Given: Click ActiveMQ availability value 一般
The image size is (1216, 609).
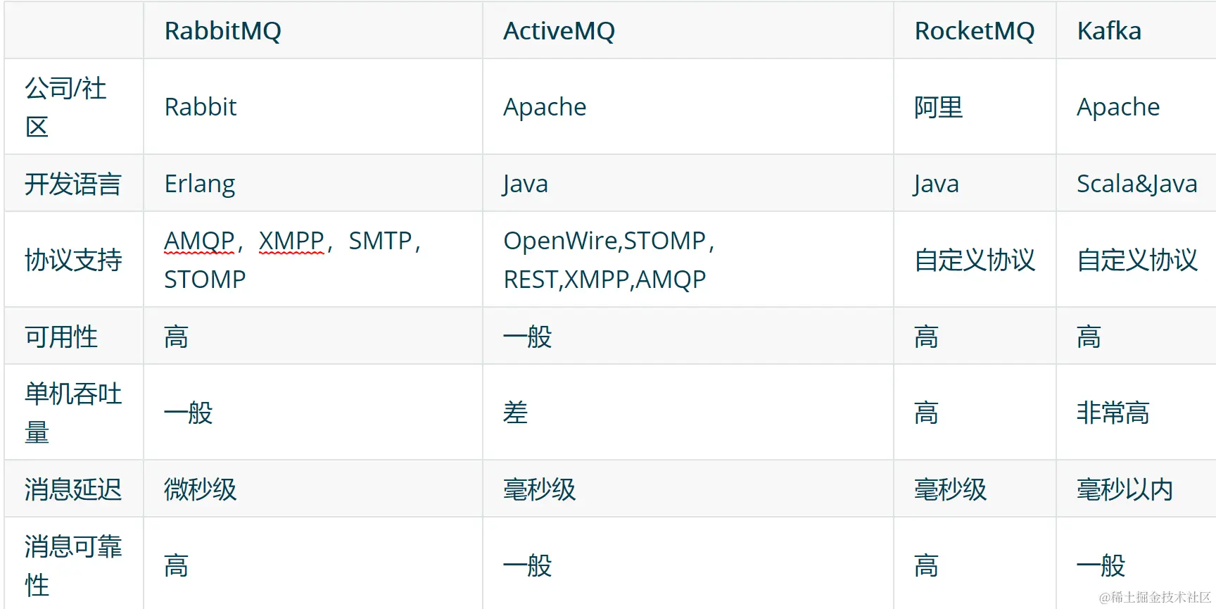Looking at the screenshot, I should click(x=527, y=337).
